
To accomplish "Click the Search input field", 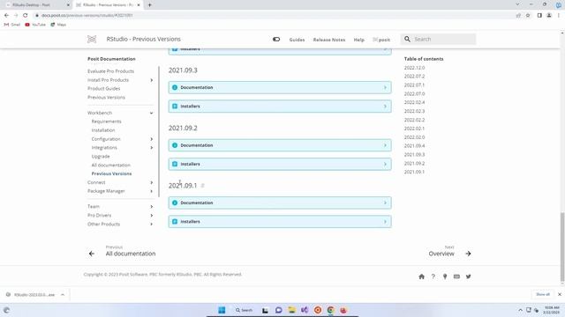I will click(x=438, y=39).
